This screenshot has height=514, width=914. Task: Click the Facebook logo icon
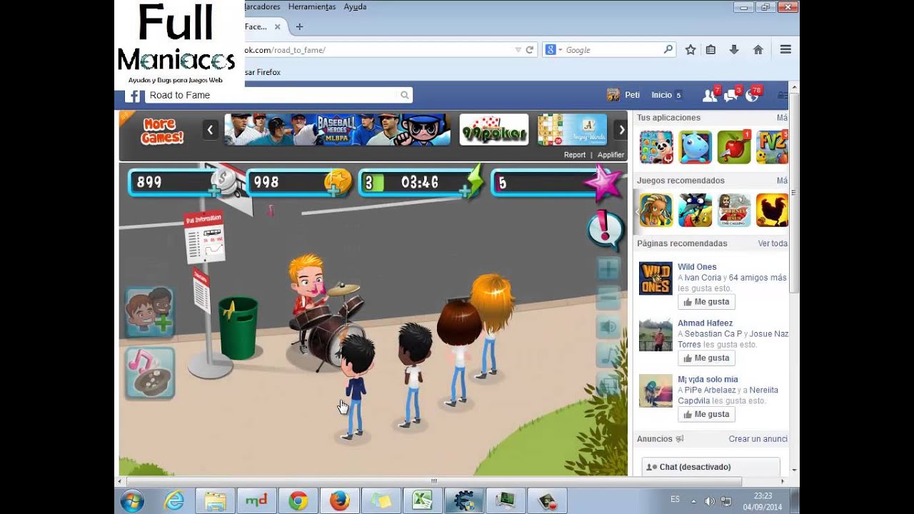tap(133, 95)
